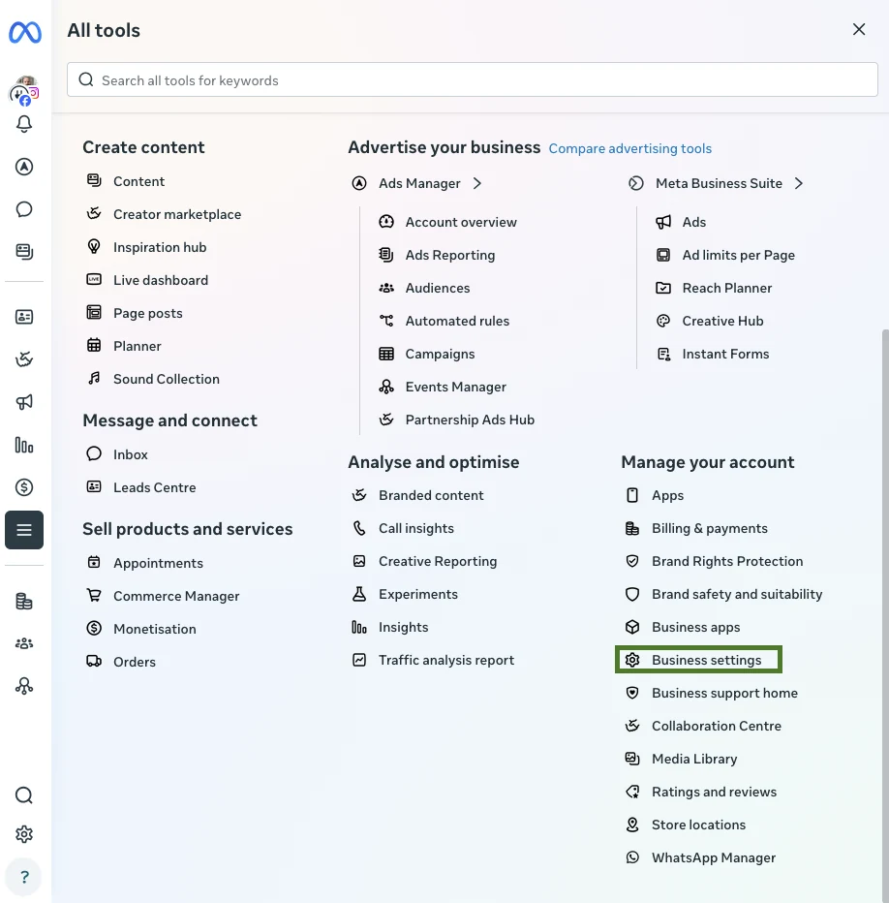The width and height of the screenshot is (889, 903).
Task: Click the lightbulb icon beside Inspiration hub
Action: tap(94, 246)
